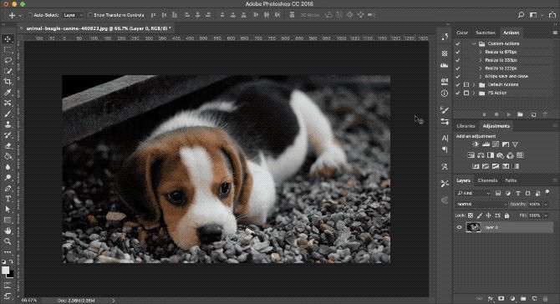560x304 pixels.
Task: Toggle the Auto-Select checkbox
Action: click(30, 15)
